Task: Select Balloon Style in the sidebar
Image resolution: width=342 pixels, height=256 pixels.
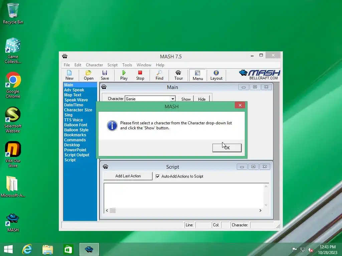Action: (76, 130)
